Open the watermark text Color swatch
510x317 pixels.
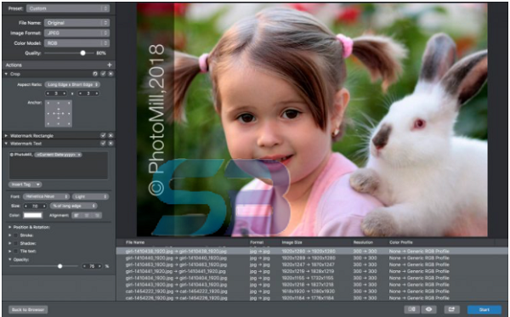coord(32,215)
